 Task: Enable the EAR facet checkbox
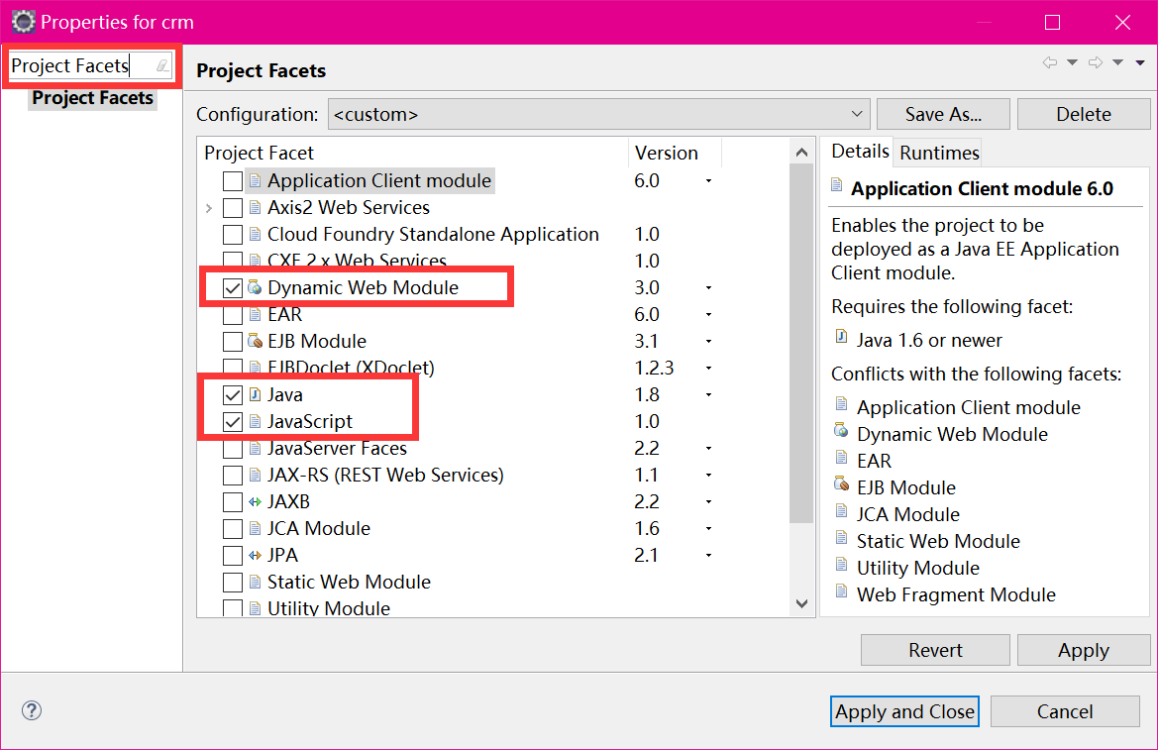point(232,314)
